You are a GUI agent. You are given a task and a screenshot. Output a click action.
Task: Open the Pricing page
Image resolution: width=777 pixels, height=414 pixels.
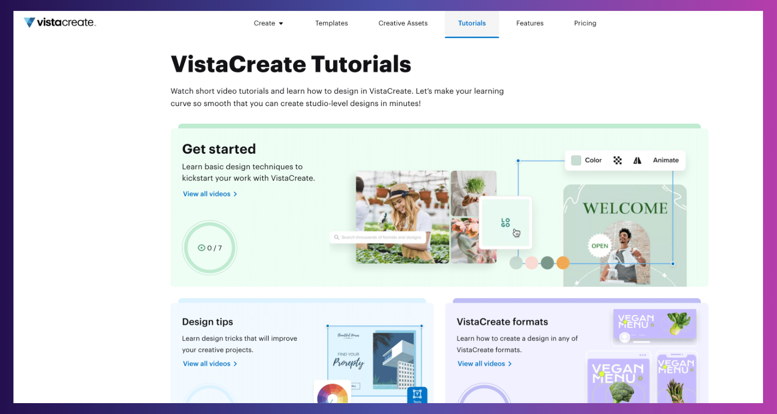(585, 23)
